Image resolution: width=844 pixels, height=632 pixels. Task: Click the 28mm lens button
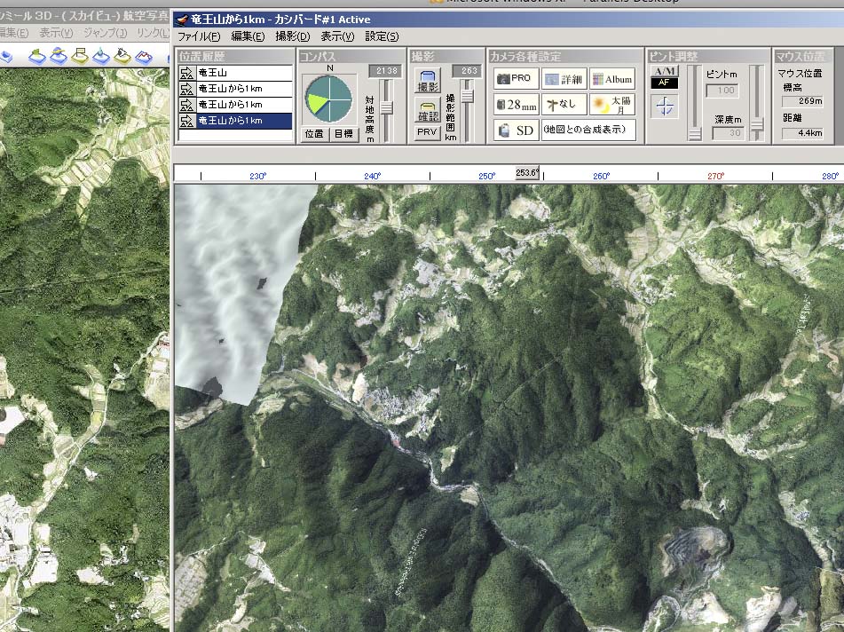515,105
